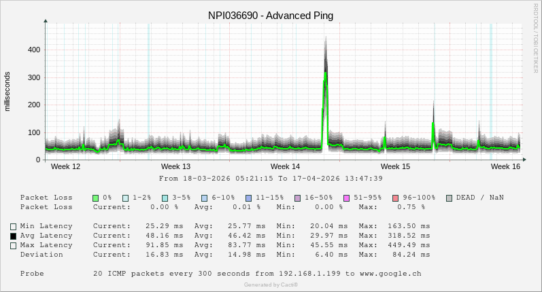Click the 16-50% packet loss color box

[x=298, y=198]
